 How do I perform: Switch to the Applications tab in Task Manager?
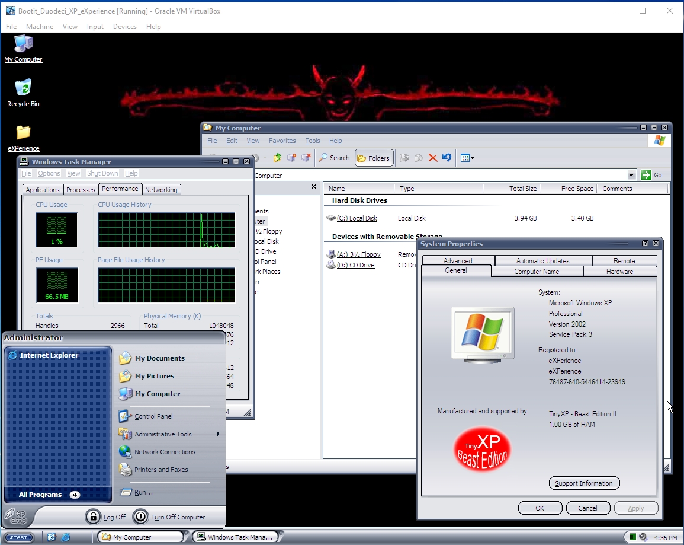point(42,190)
